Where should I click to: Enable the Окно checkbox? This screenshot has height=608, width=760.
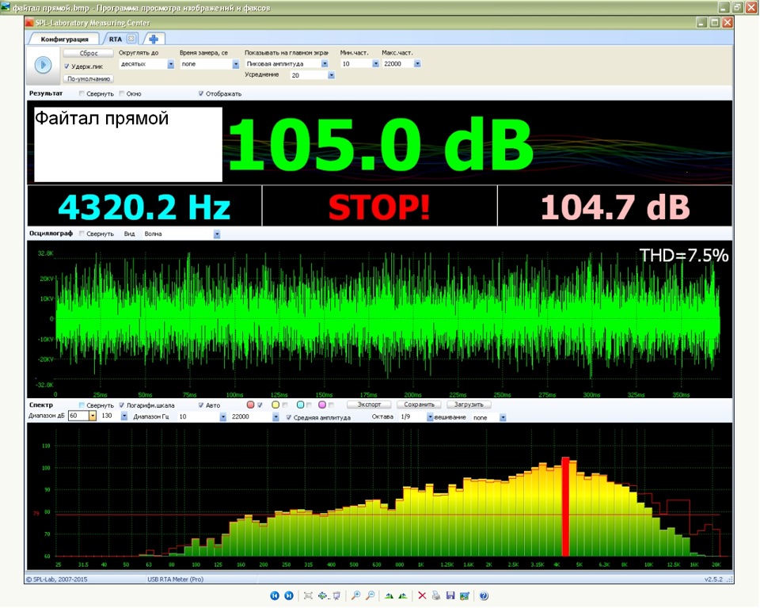tap(122, 93)
